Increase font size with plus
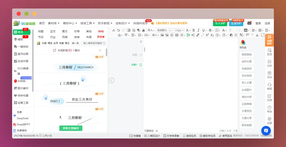This screenshot has width=286, height=147. click(183, 30)
